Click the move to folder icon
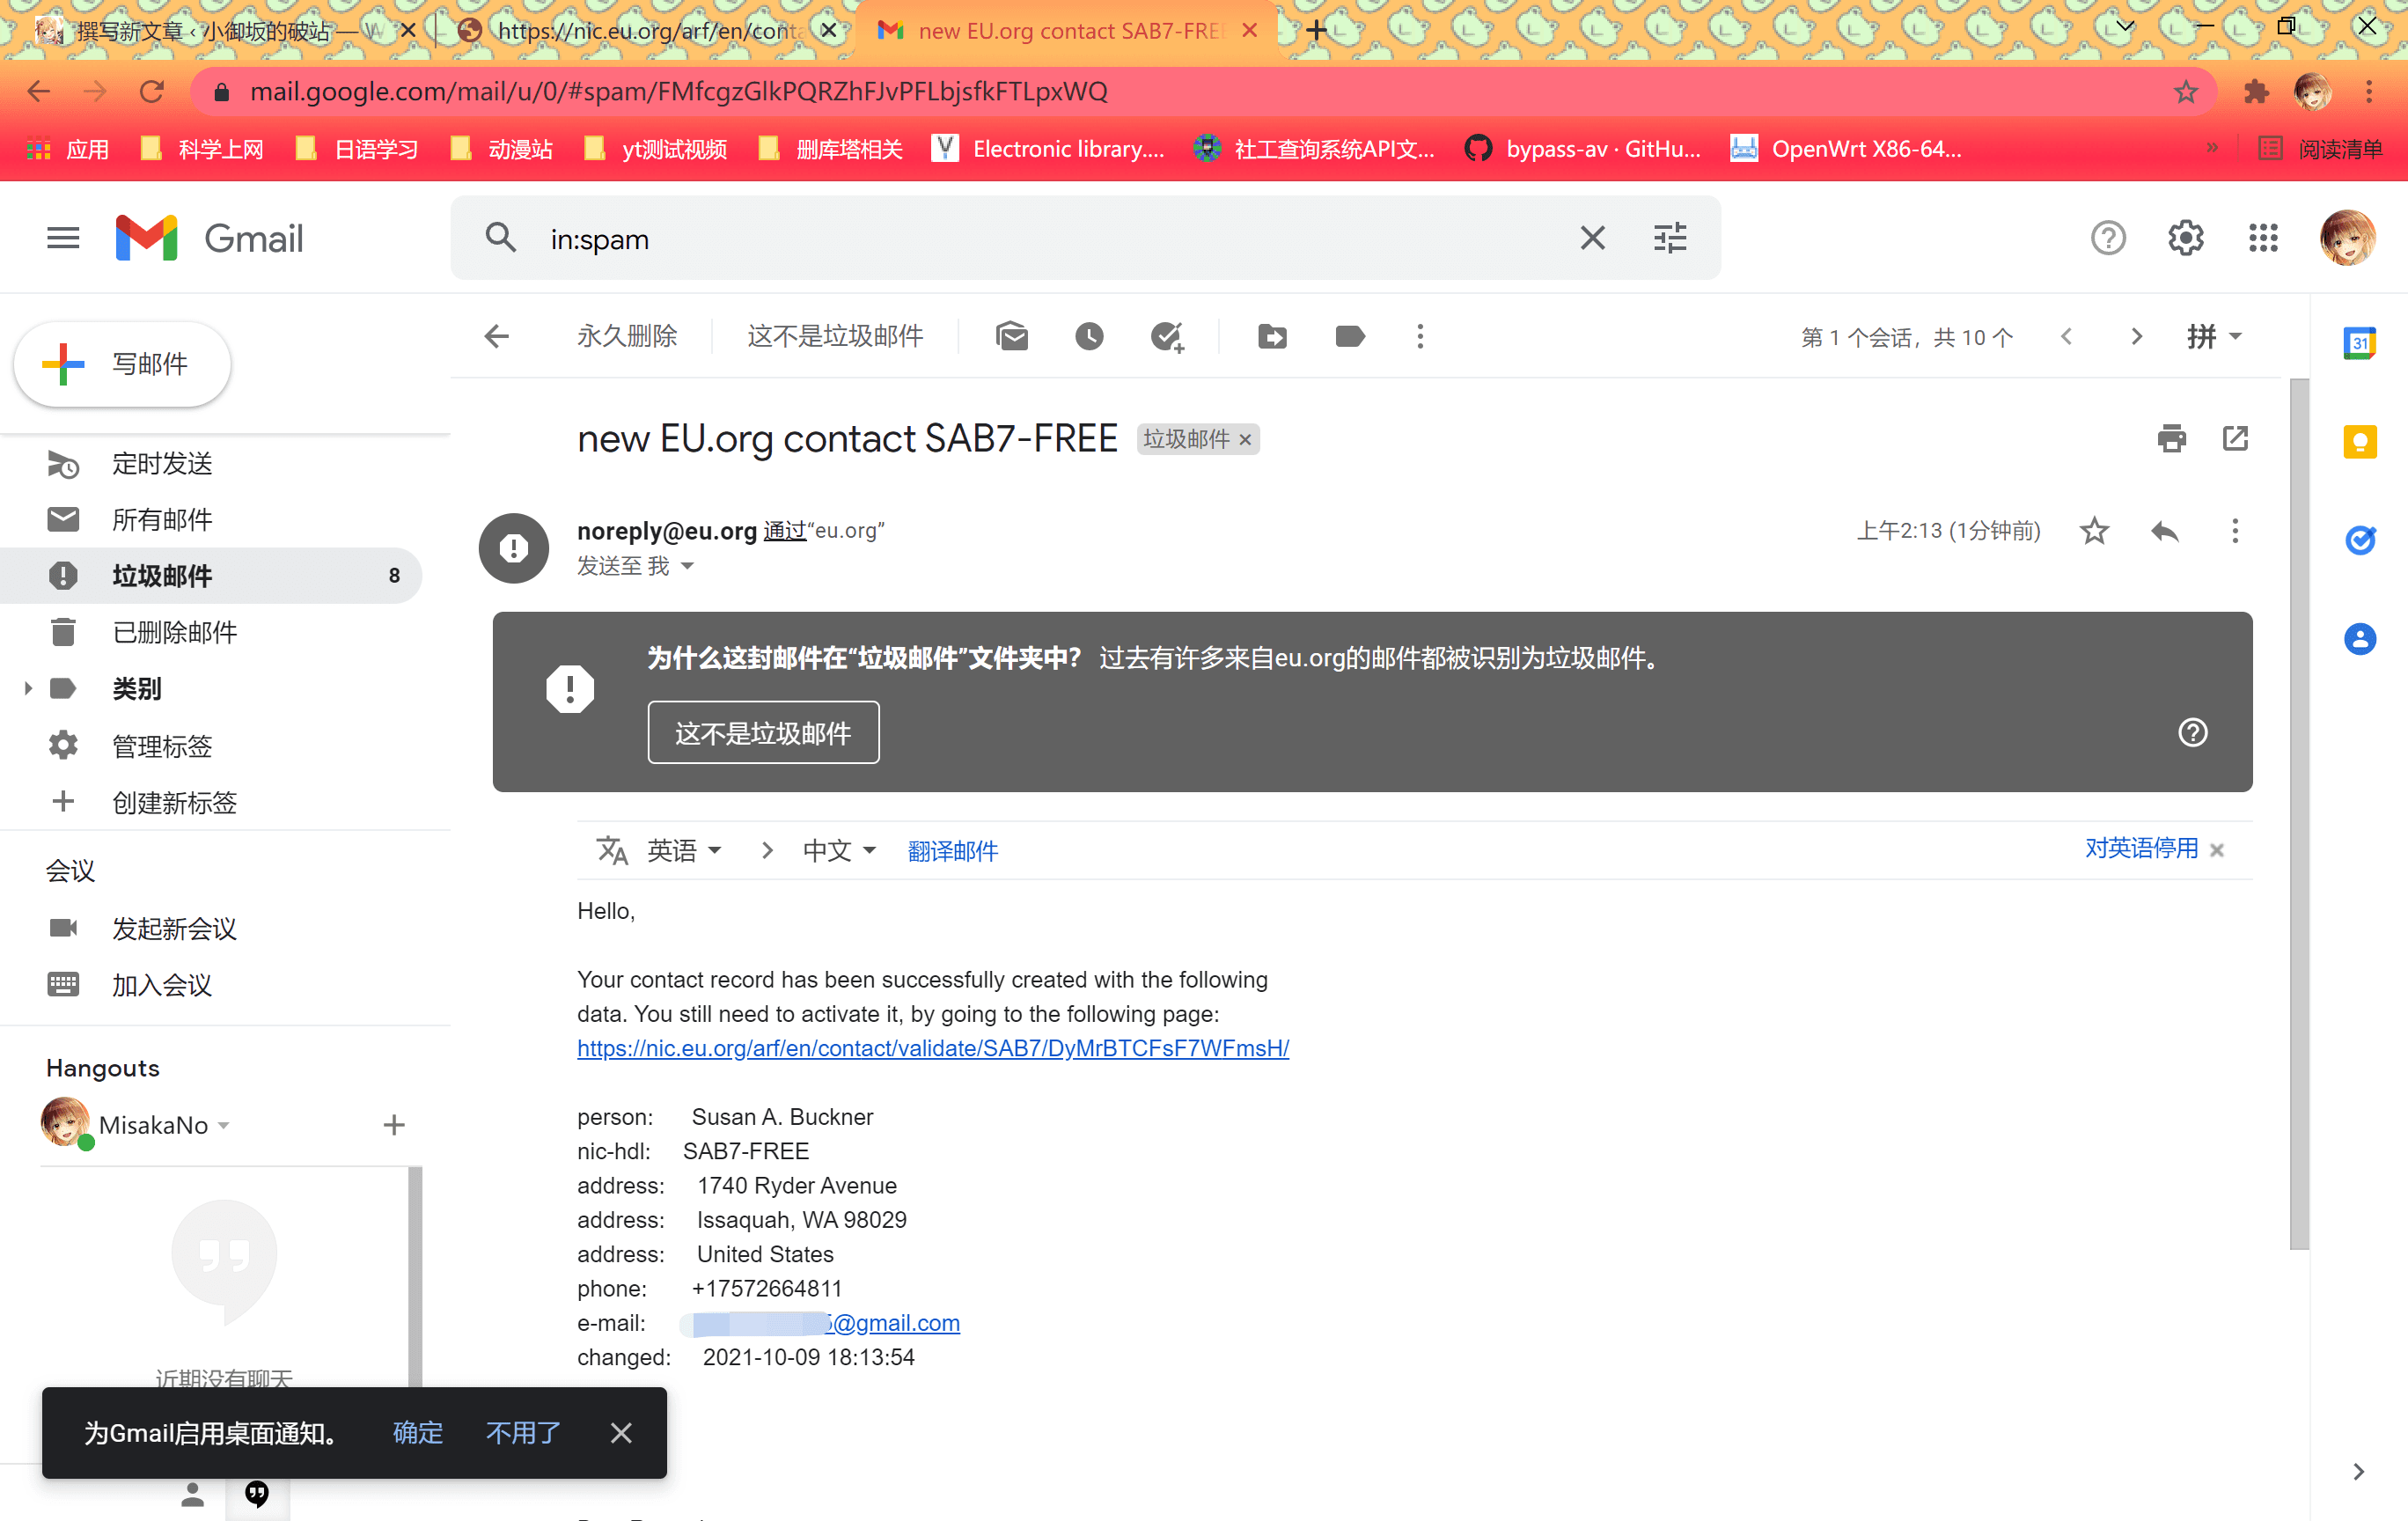The height and width of the screenshot is (1521, 2408). [1272, 337]
